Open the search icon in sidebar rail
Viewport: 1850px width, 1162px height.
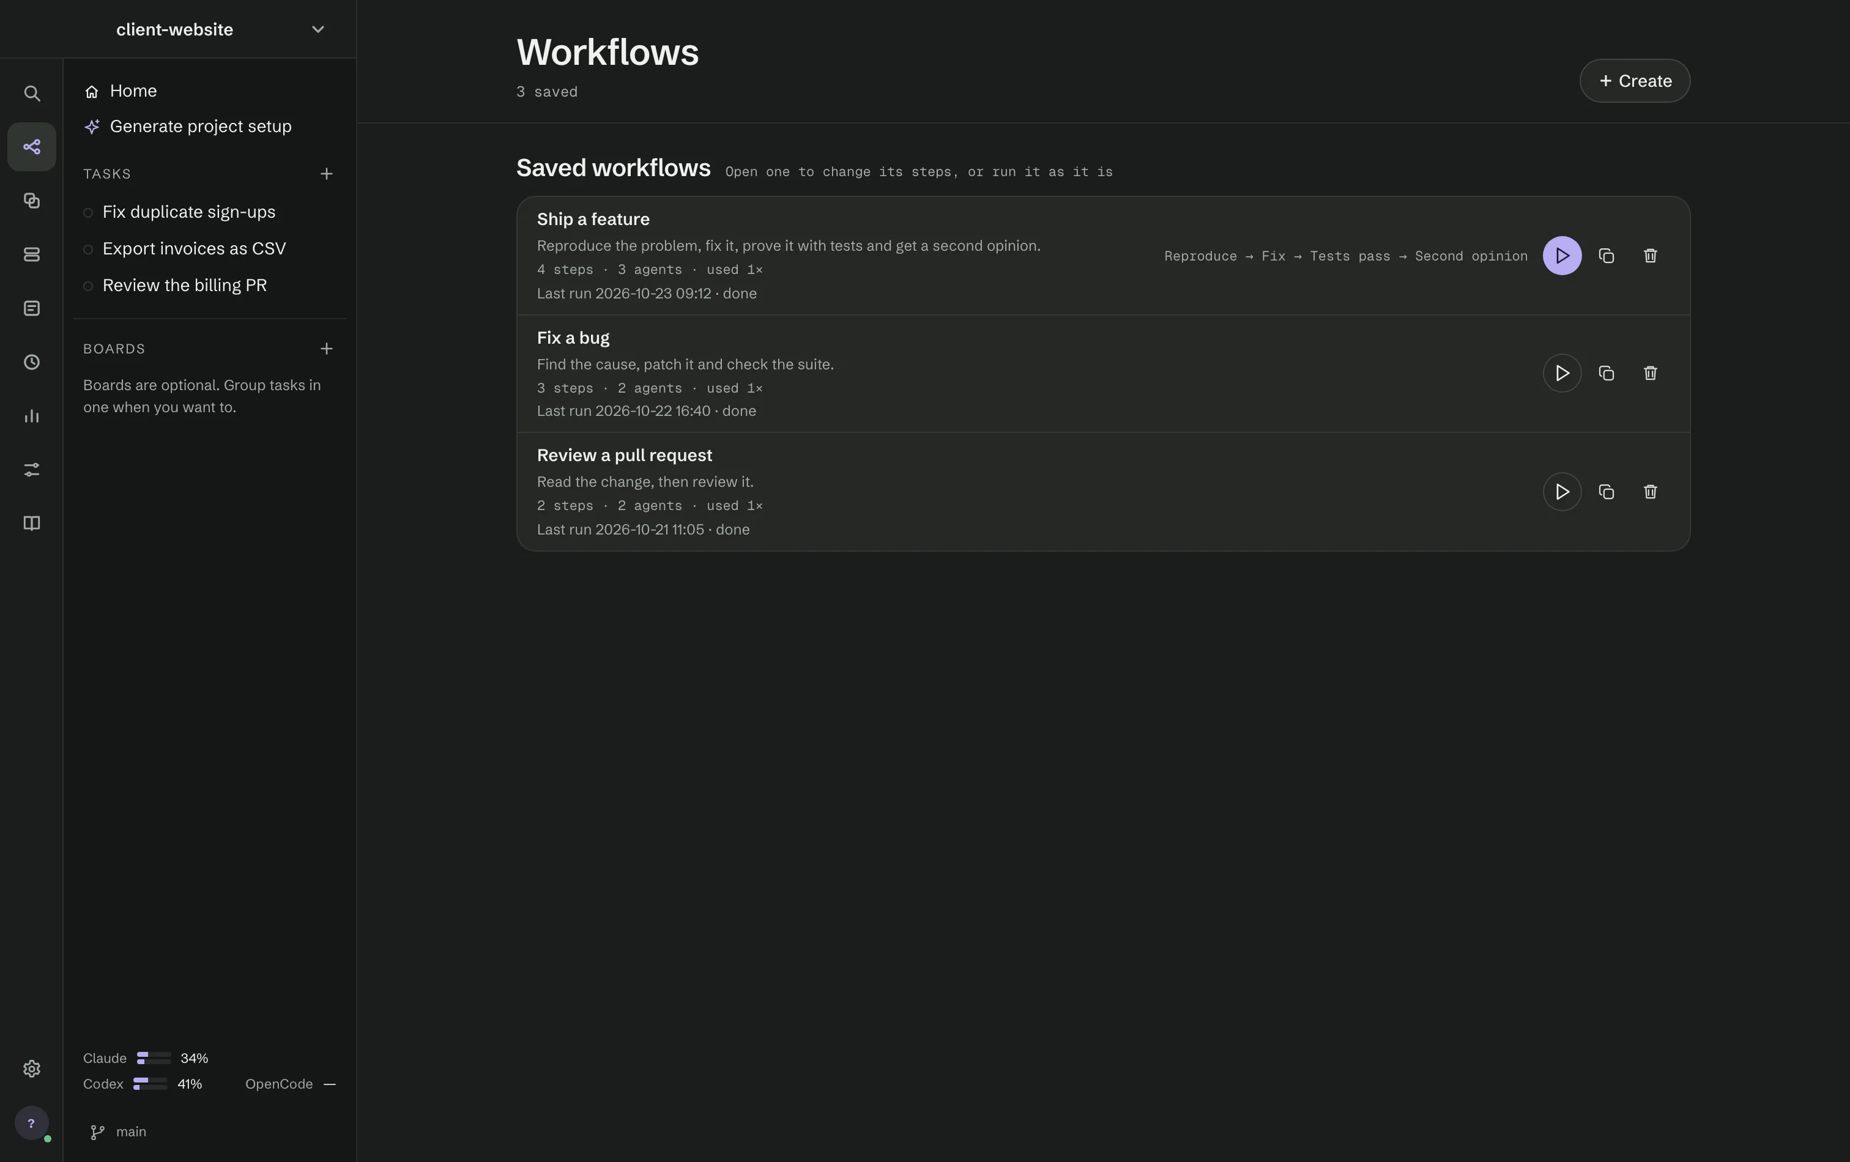tap(31, 93)
